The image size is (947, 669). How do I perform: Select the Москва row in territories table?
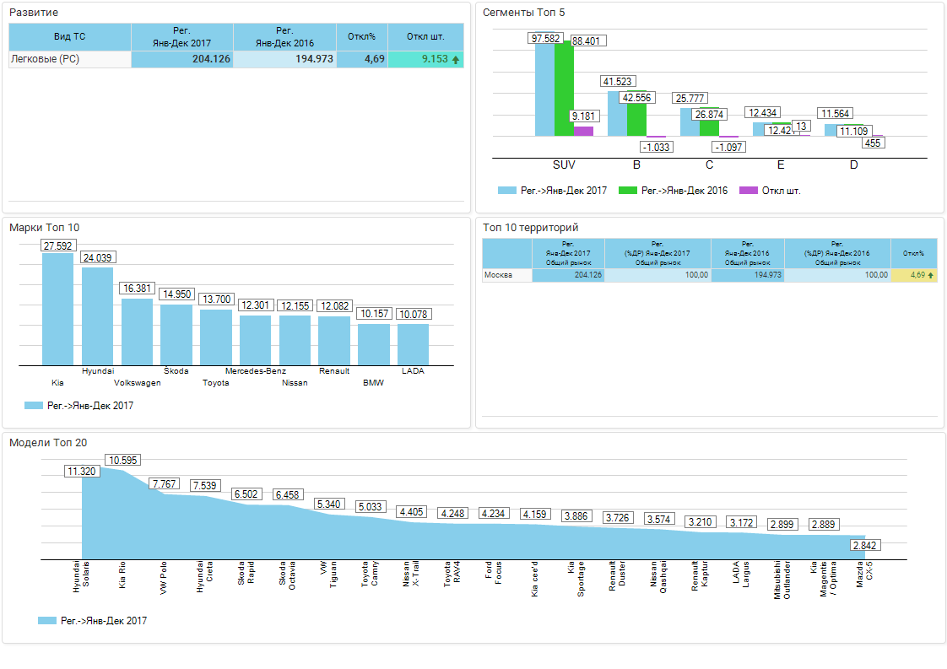pyautogui.click(x=506, y=275)
